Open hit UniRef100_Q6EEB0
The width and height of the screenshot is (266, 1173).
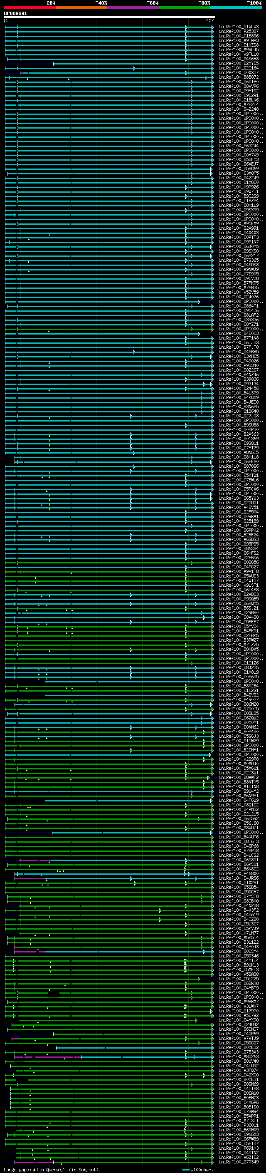coord(239,462)
